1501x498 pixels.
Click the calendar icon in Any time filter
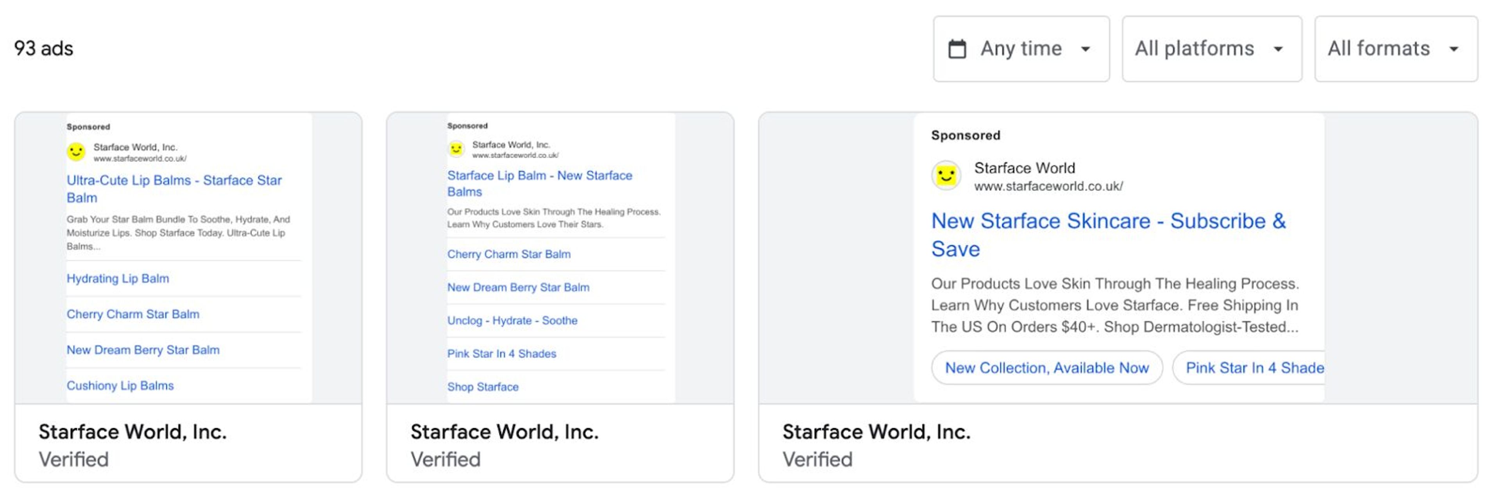pos(957,49)
